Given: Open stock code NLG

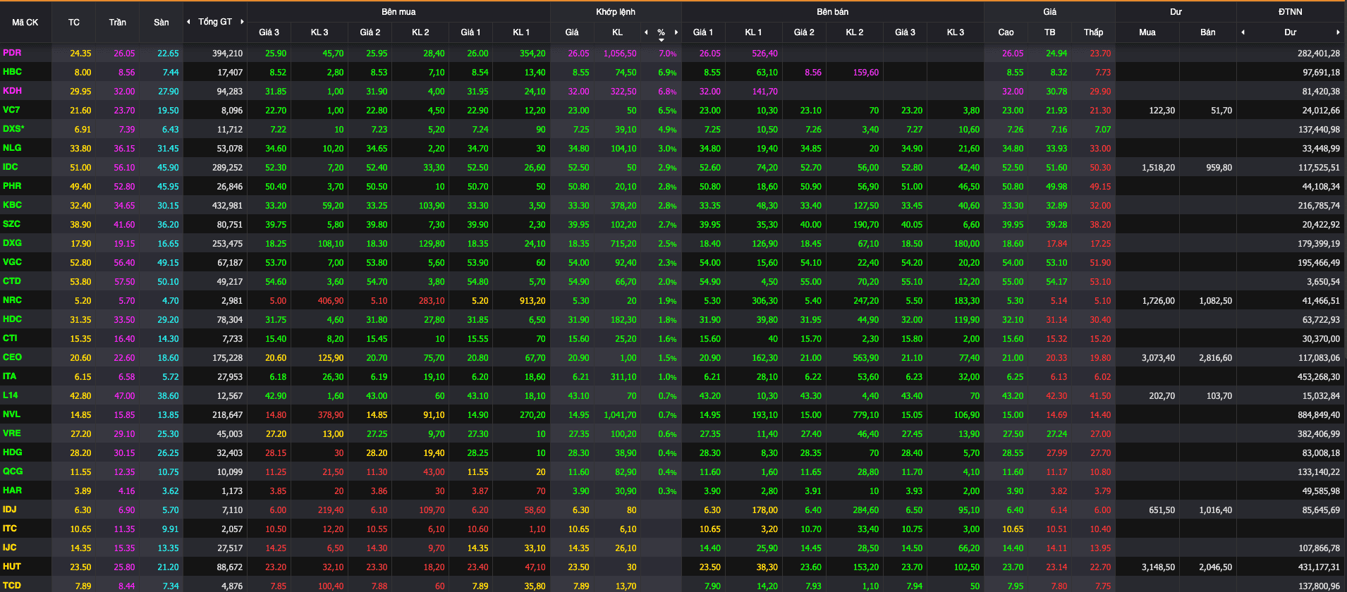Looking at the screenshot, I should pyautogui.click(x=12, y=148).
